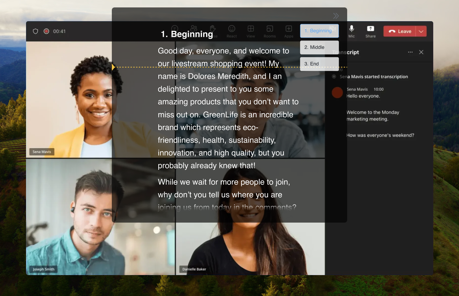Click 'Welcome to the Monday marketing meeting.' text
Screen dimensions: 459x296
click(x=373, y=116)
